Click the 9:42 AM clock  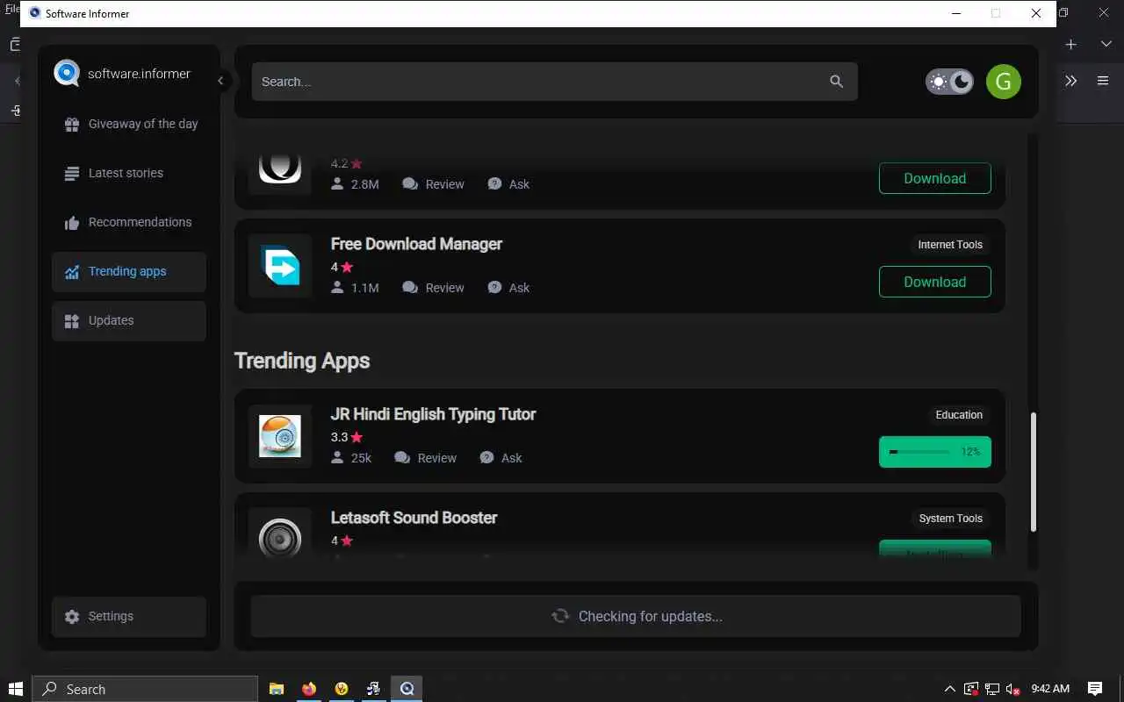(x=1050, y=689)
